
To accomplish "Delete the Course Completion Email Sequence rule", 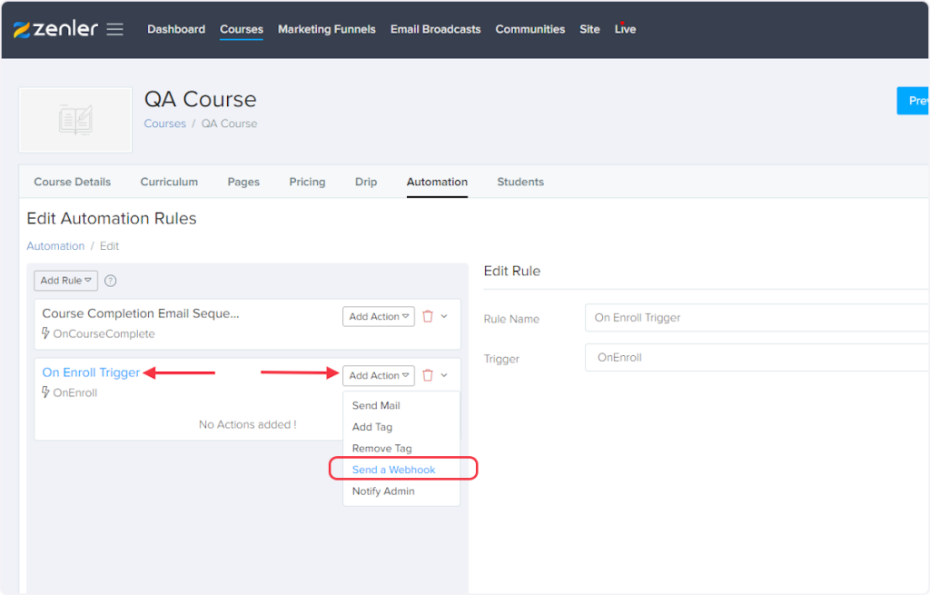I will pyautogui.click(x=428, y=316).
